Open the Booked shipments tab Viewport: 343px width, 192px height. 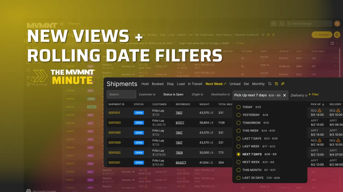pos(158,84)
